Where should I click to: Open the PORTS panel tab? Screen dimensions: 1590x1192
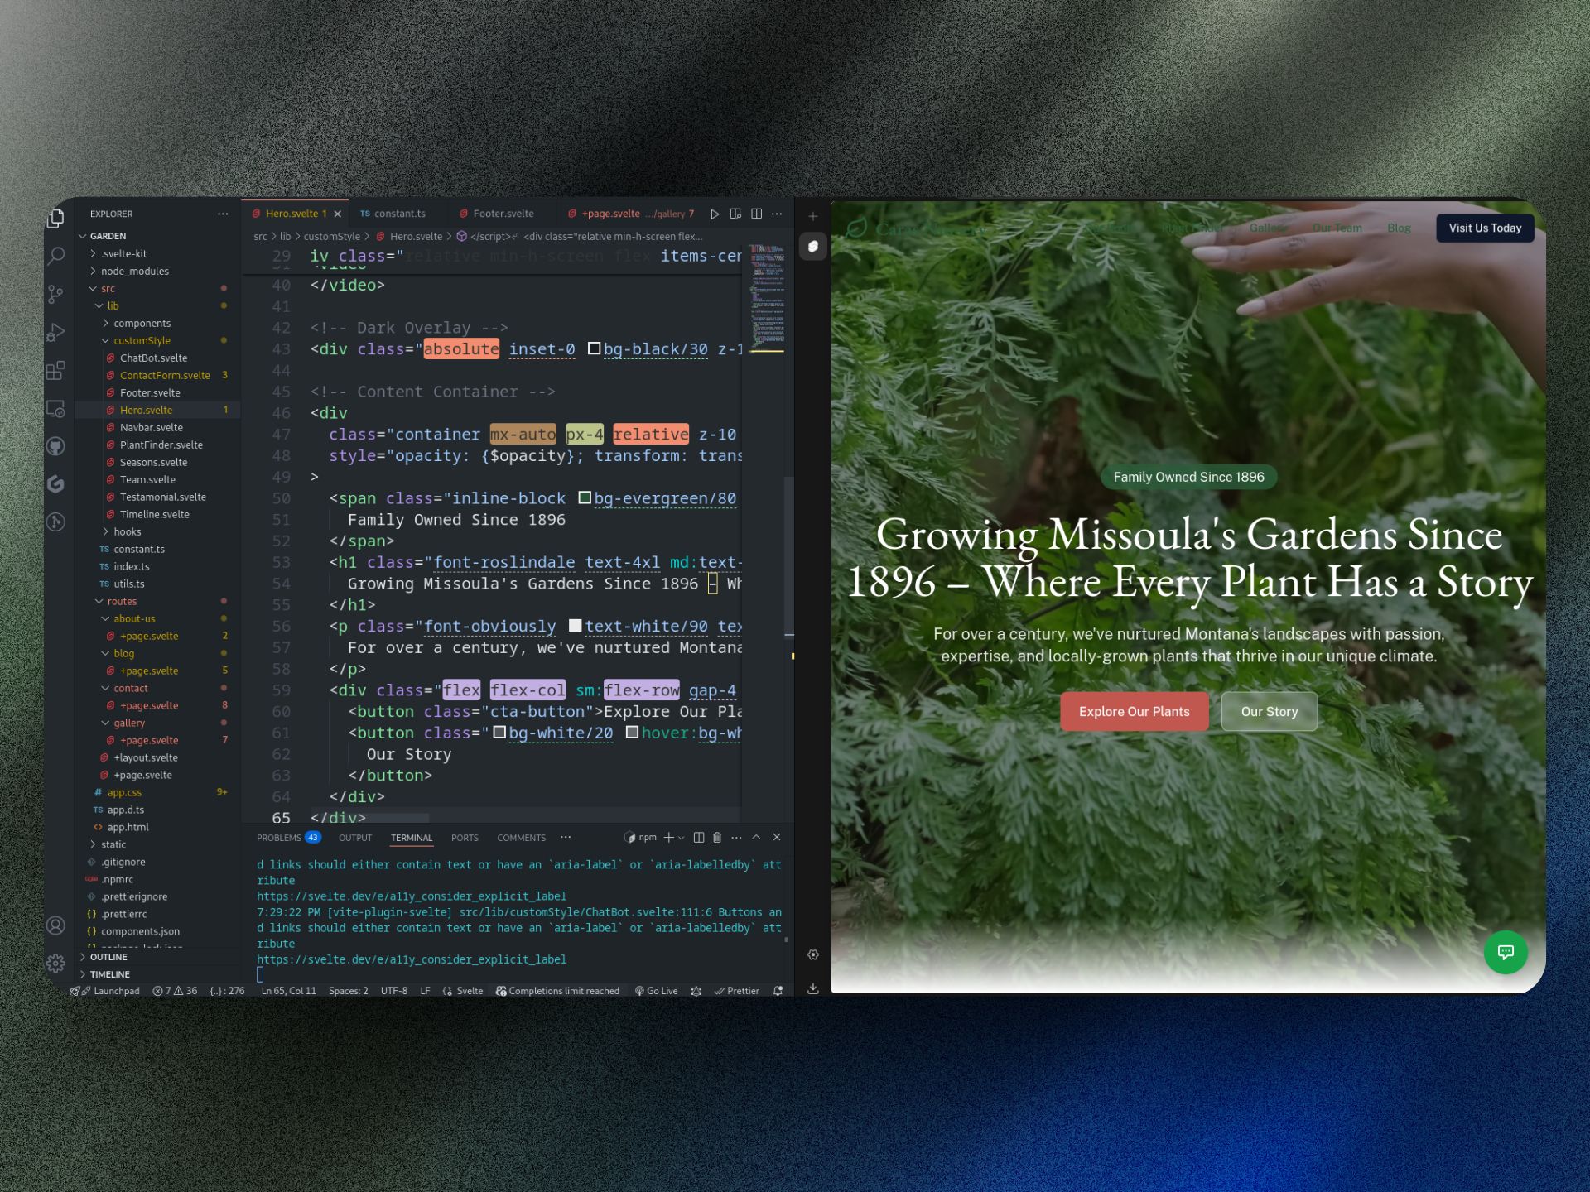pos(465,838)
